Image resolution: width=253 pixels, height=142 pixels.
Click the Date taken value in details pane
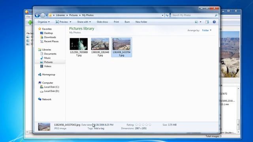click(x=104, y=125)
